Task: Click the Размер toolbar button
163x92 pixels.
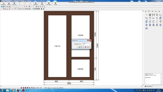Action: [x=9, y=4]
